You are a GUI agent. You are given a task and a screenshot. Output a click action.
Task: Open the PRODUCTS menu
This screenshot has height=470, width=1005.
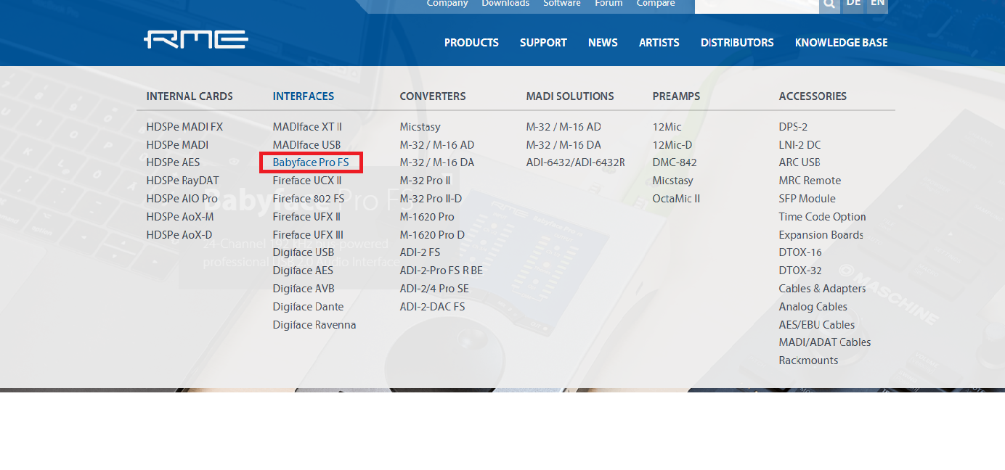[x=471, y=43]
